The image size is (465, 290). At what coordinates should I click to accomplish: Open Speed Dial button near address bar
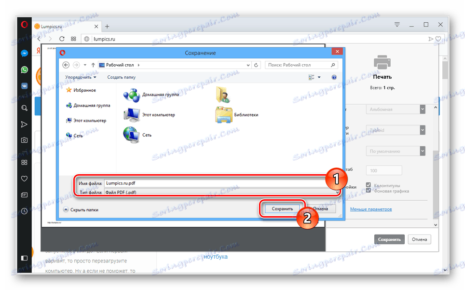[x=73, y=39]
